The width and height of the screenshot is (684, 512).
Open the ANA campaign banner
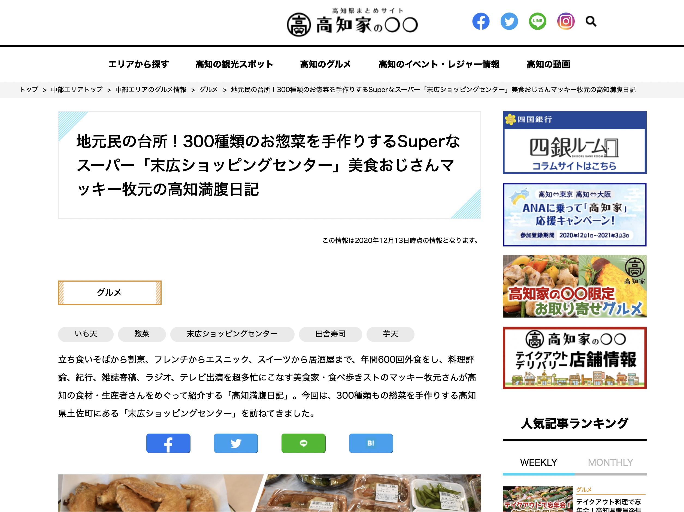pyautogui.click(x=574, y=214)
